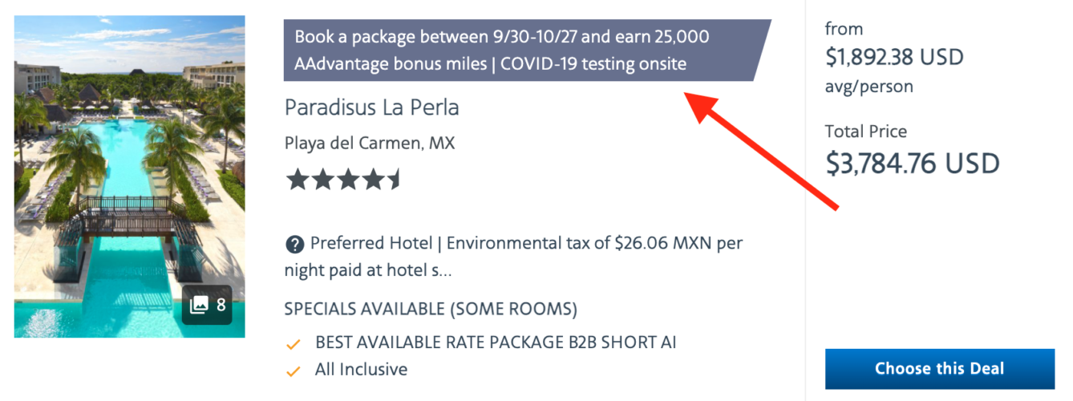Viewport: 1073px width, 401px height.
Task: Click the $3,784.76 USD total price
Action: (x=913, y=164)
